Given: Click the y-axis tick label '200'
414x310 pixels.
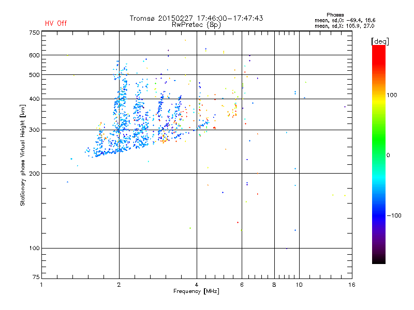Looking at the screenshot, I should 34,174.
